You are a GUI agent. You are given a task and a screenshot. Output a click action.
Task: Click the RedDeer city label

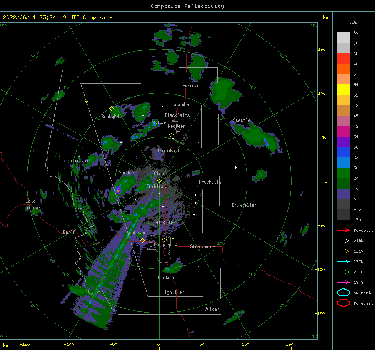point(177,126)
